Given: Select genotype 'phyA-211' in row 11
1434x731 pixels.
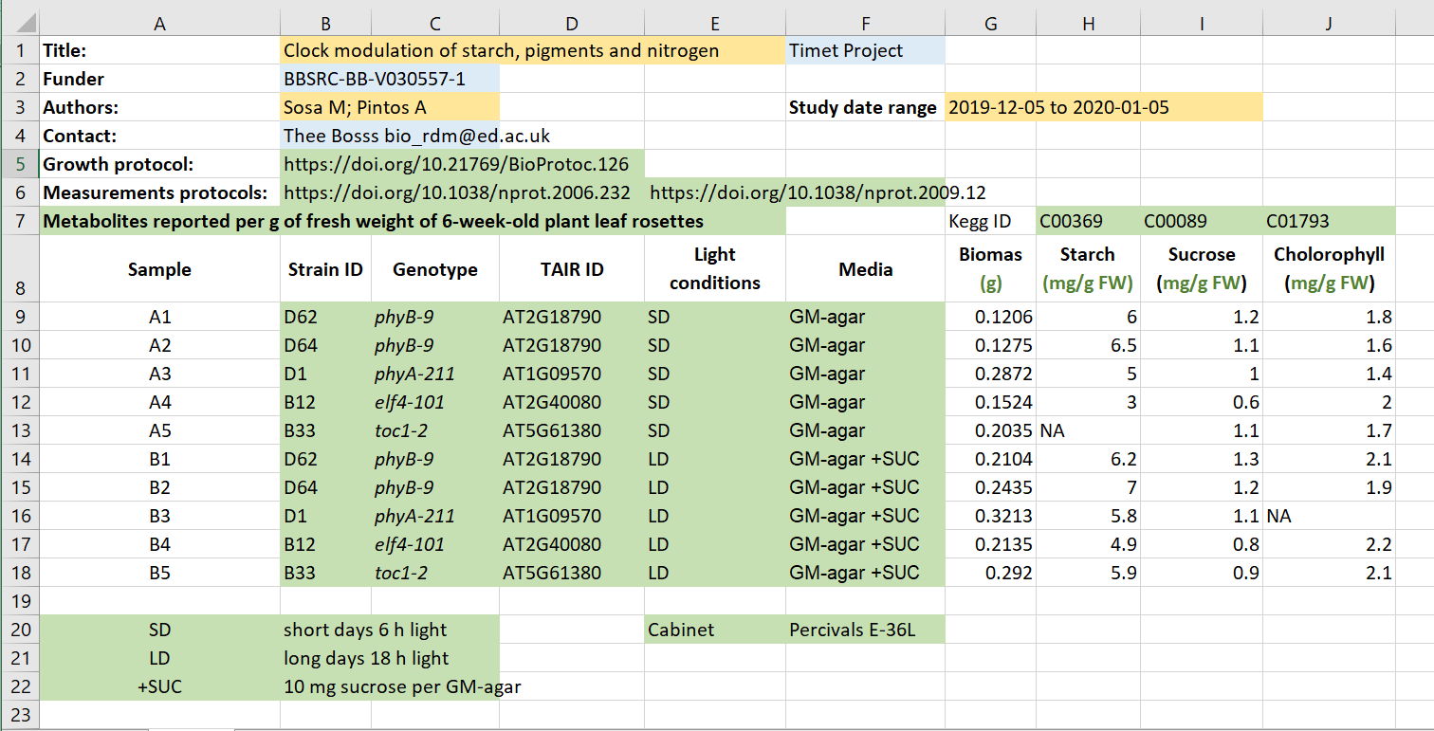Looking at the screenshot, I should (x=435, y=374).
